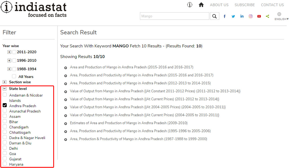Open the YouTube social icon
289x168 pixels.
pyautogui.click(x=259, y=16)
